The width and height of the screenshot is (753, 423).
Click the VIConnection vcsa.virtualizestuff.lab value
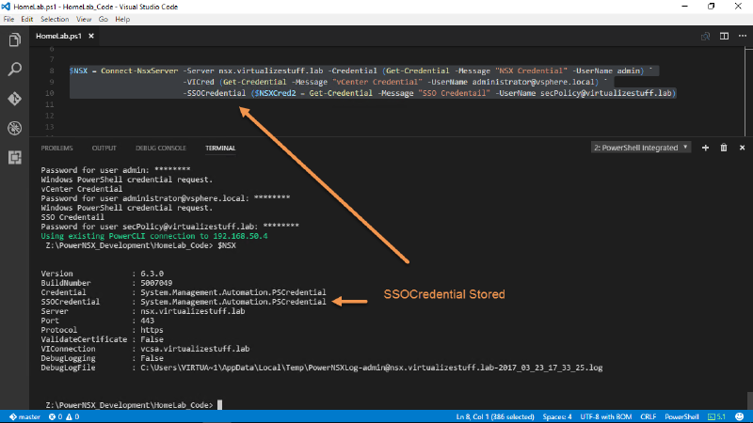tap(195, 349)
